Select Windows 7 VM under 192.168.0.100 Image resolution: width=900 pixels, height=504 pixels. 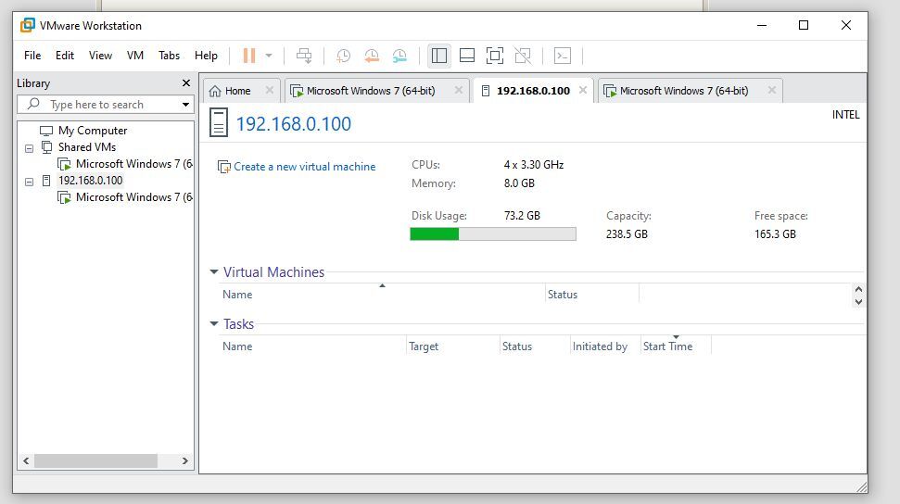[x=125, y=197]
